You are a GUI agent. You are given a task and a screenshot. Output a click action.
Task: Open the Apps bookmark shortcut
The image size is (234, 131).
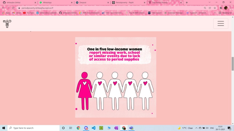tap(6, 13)
